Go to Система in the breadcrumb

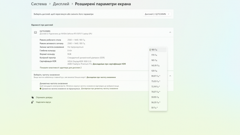39,4
